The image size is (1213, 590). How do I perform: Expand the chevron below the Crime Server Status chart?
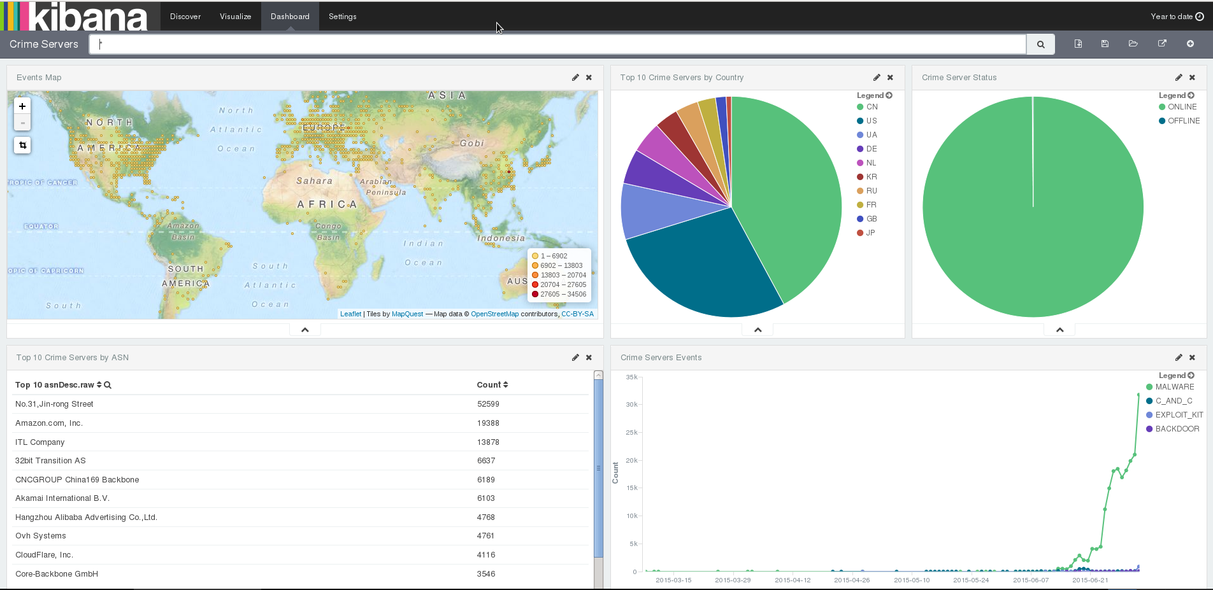1060,330
